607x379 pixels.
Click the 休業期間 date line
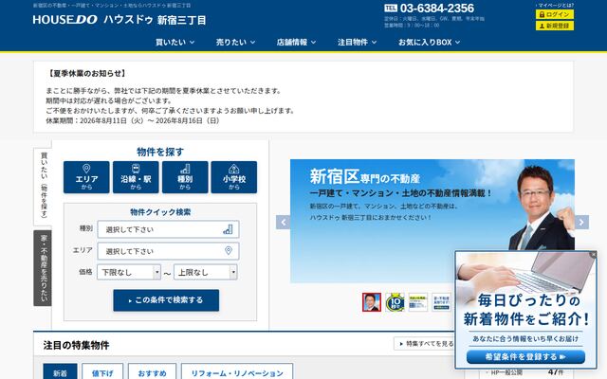(133, 120)
